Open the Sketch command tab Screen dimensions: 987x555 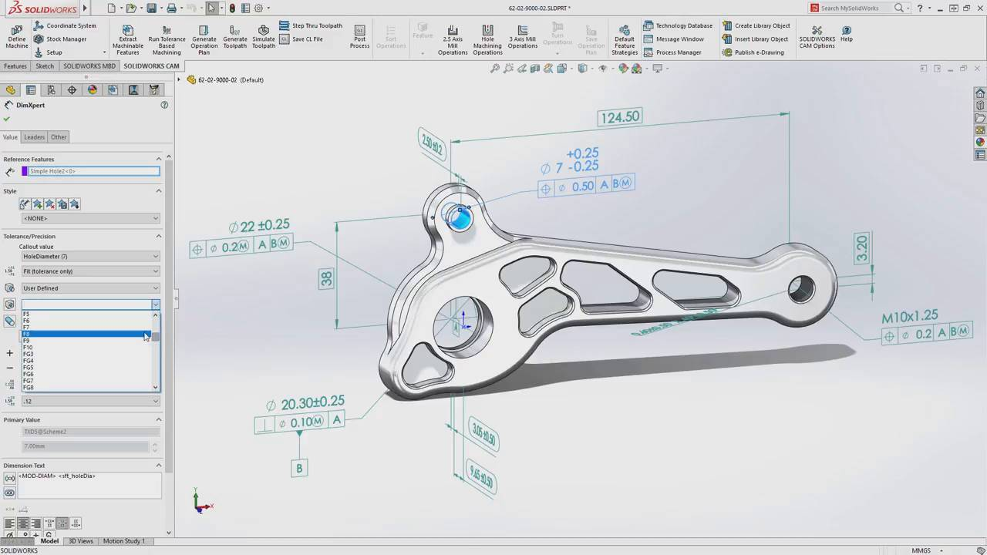click(45, 66)
